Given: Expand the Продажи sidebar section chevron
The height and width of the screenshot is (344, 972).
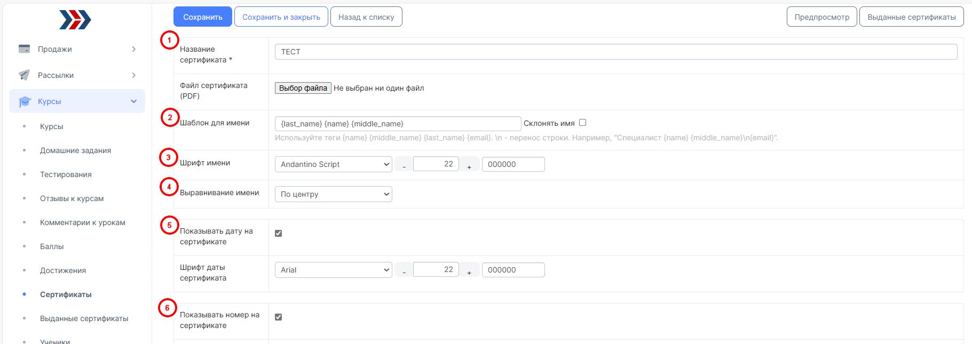Looking at the screenshot, I should coord(133,49).
